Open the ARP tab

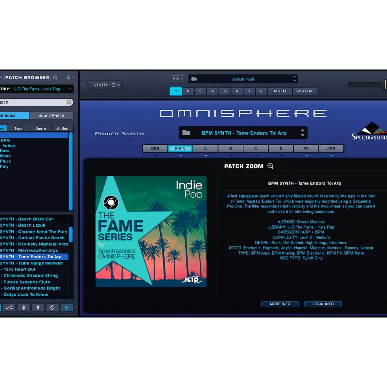pyautogui.click(x=331, y=149)
